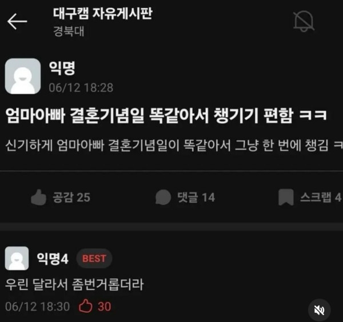Image resolution: width=343 pixels, height=322 pixels.
Task: Tap the 경북대 subtitle under the header
Action: pos(69,31)
